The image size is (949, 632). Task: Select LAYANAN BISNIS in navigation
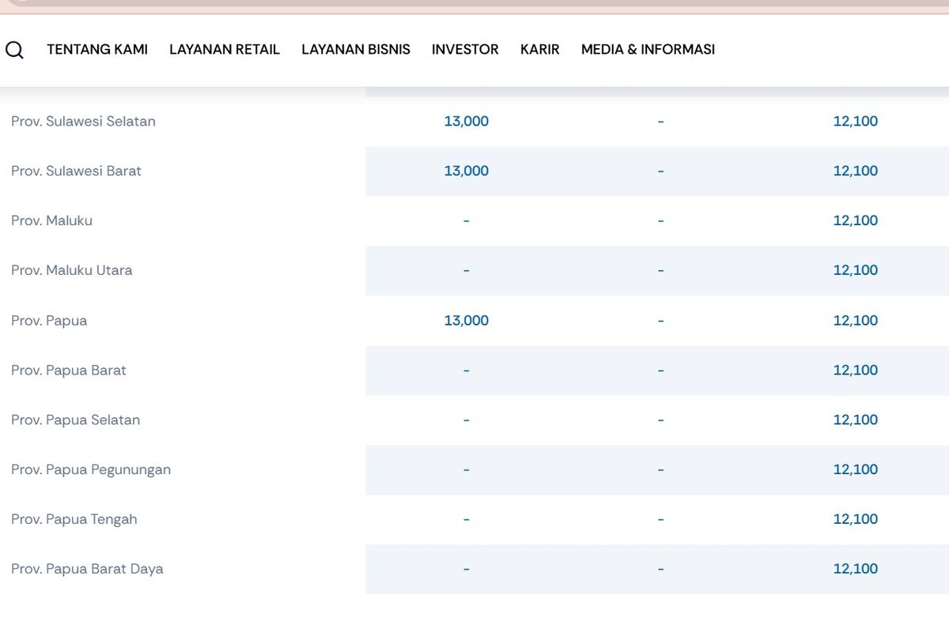356,49
